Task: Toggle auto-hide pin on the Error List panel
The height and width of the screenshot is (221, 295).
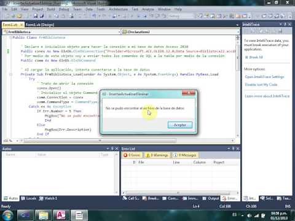Action: (233, 149)
